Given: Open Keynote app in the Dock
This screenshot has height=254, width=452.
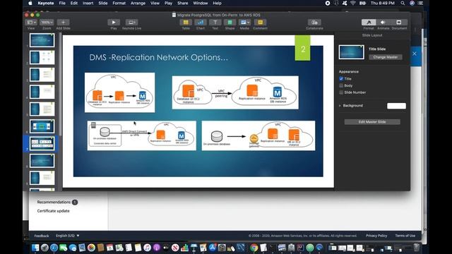Looking at the screenshot, I should click(194, 248).
